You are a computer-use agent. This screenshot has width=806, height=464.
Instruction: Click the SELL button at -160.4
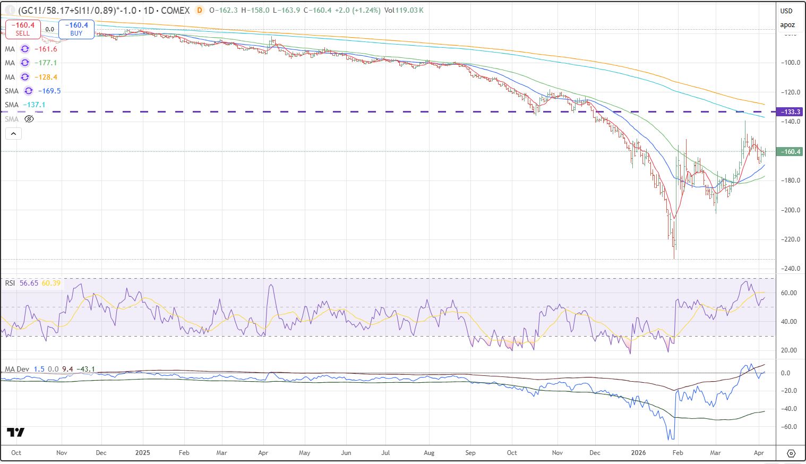point(23,29)
